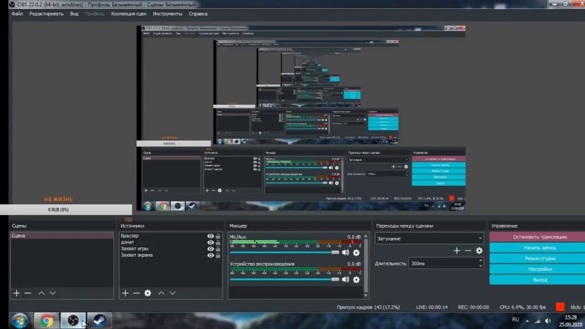Open Коллекция сцен menu
Image resolution: width=585 pixels, height=329 pixels.
[129, 14]
